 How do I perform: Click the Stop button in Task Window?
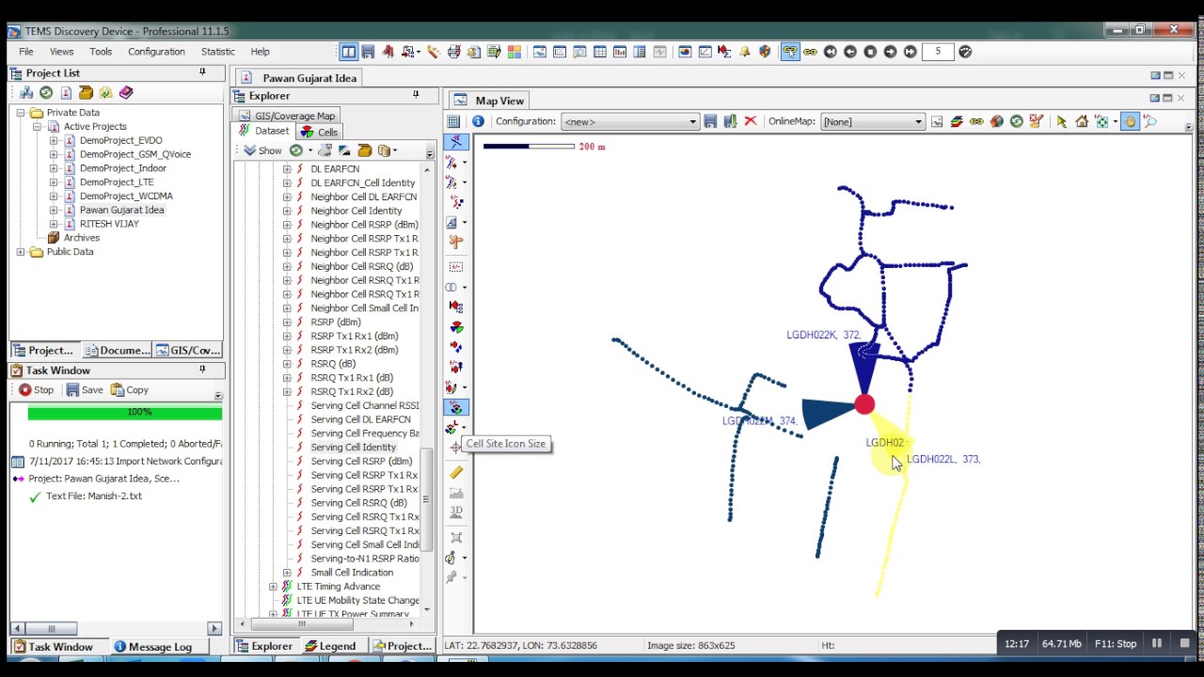(x=37, y=390)
